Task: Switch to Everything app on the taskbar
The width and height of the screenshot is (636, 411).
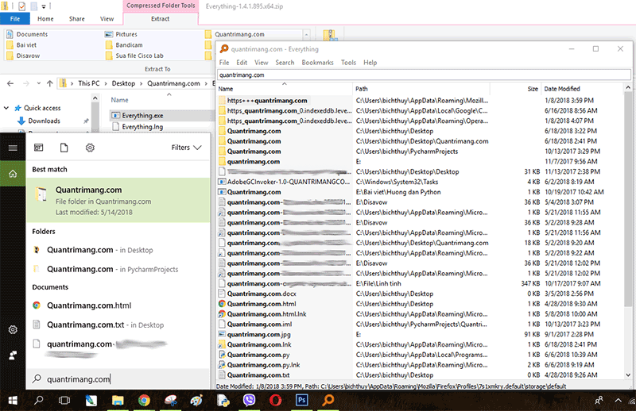Action: click(328, 401)
